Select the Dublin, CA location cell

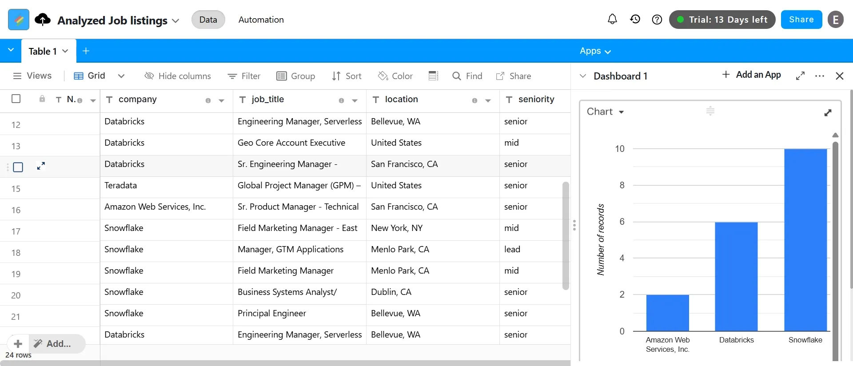(x=433, y=294)
